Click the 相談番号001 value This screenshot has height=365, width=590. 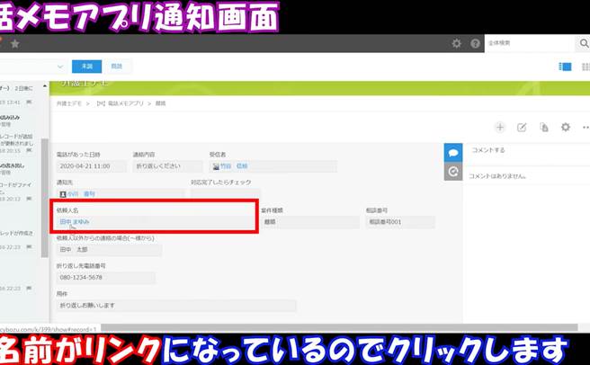click(385, 222)
